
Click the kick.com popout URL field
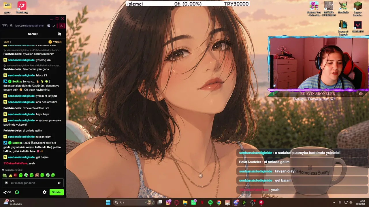[x=29, y=26]
